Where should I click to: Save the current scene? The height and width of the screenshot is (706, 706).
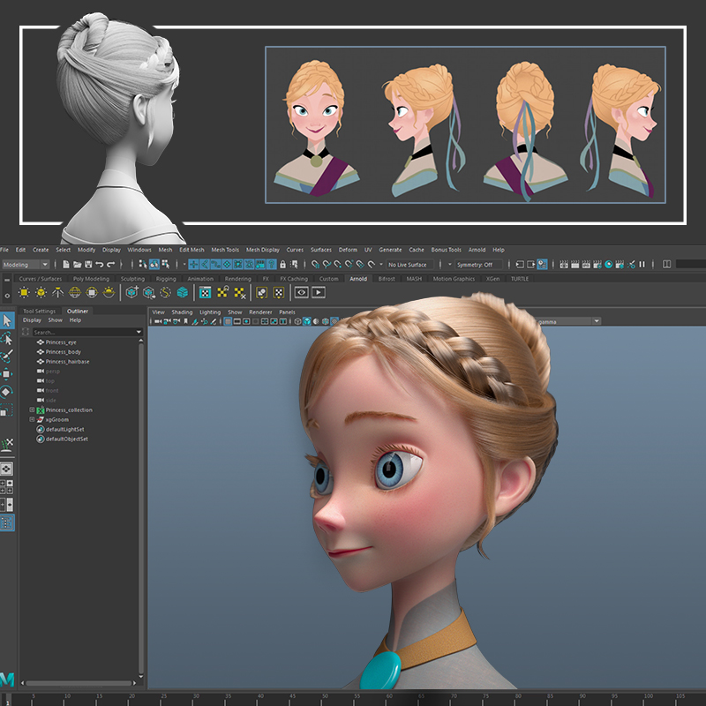(89, 264)
